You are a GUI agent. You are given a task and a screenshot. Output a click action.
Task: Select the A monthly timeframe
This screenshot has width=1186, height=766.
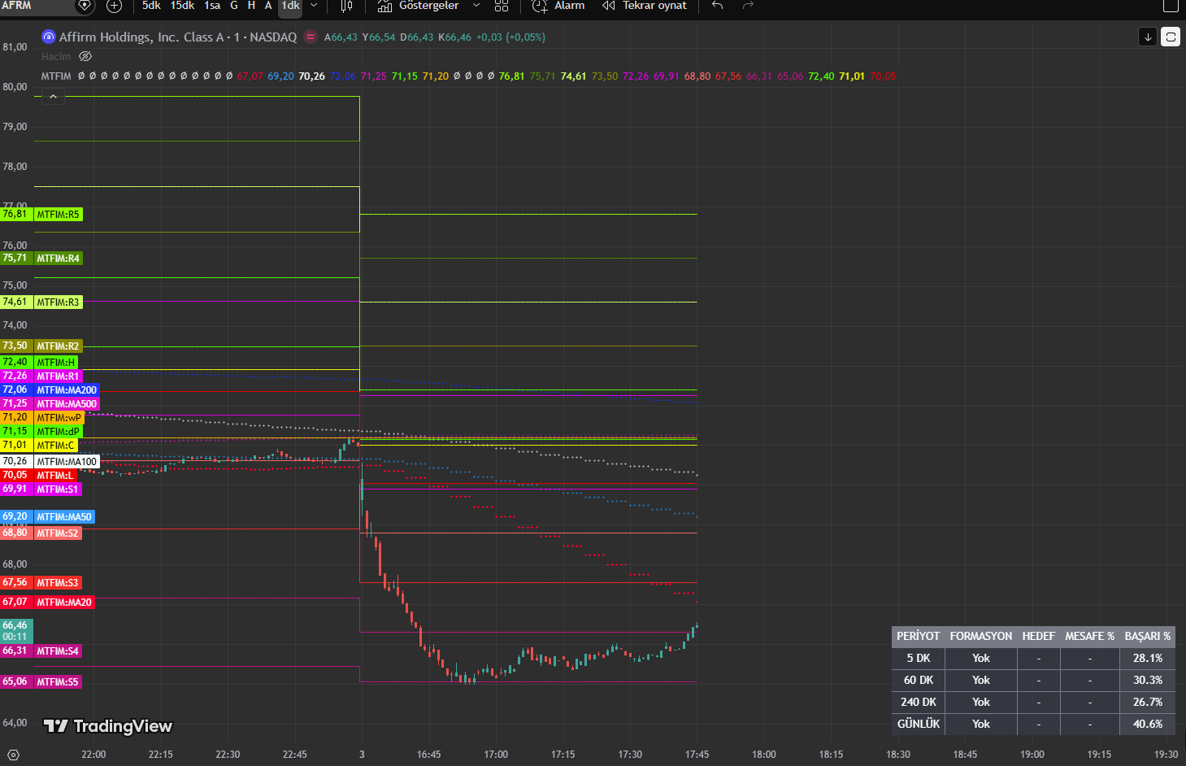tap(268, 6)
